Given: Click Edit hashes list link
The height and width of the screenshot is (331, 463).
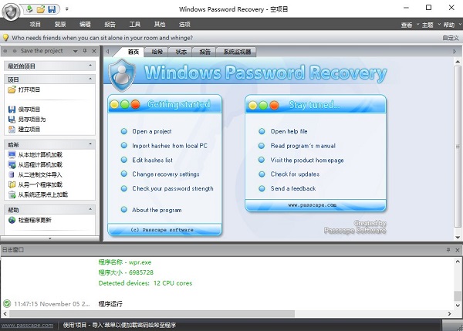Looking at the screenshot, I should 152,160.
